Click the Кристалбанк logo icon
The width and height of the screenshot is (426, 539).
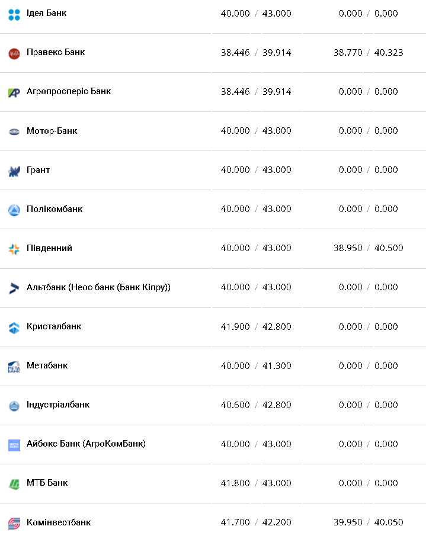point(14,328)
